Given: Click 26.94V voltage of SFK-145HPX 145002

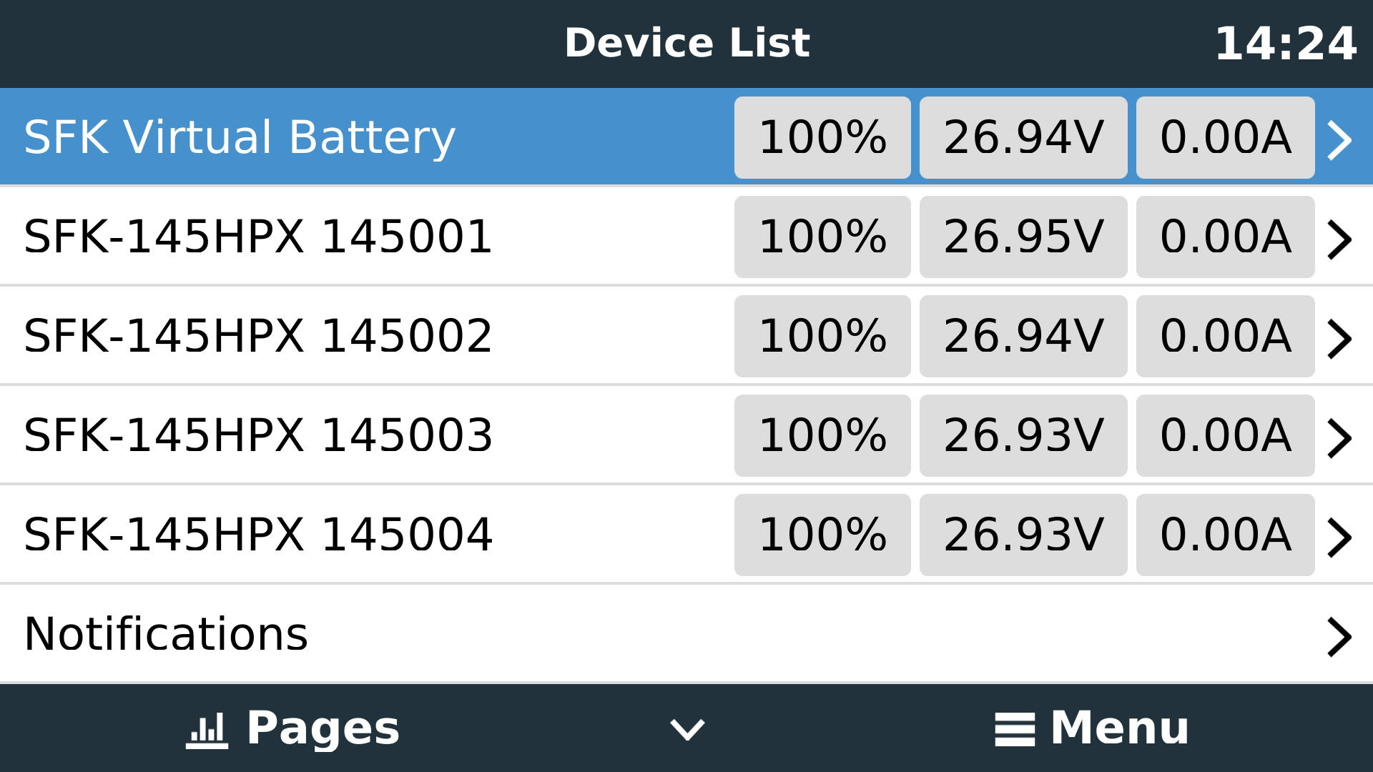Looking at the screenshot, I should point(1023,336).
